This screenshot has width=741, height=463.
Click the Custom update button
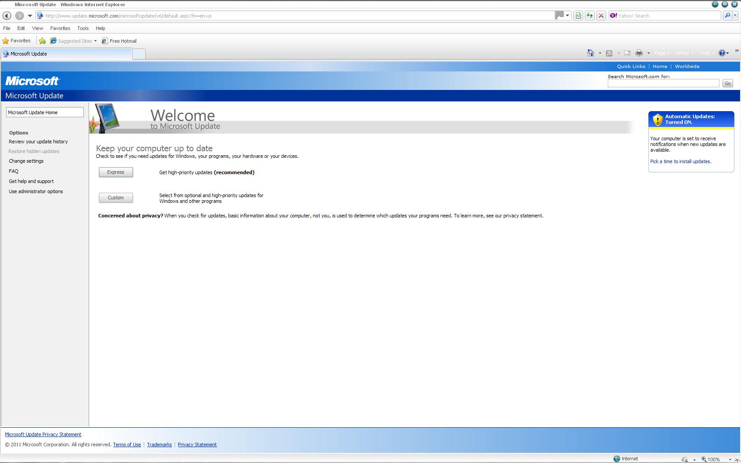point(116,198)
